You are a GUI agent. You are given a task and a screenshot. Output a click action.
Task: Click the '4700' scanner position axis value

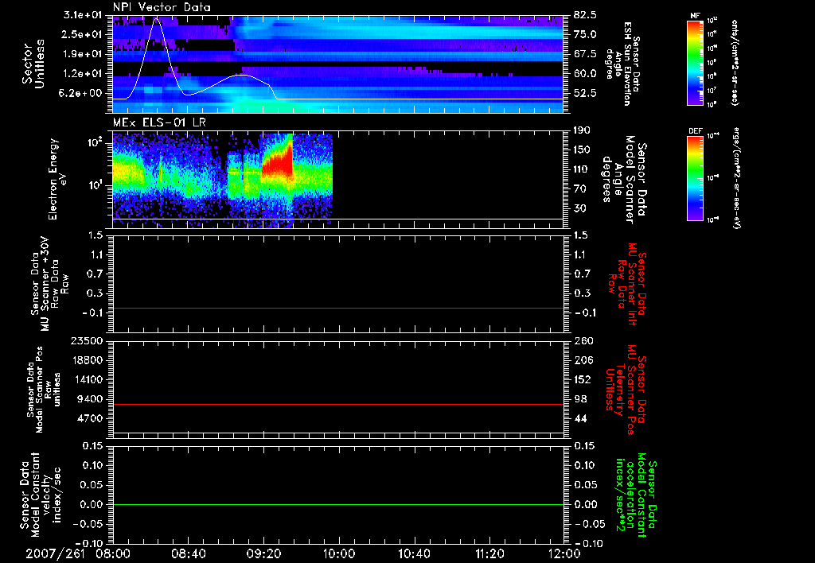coord(90,418)
